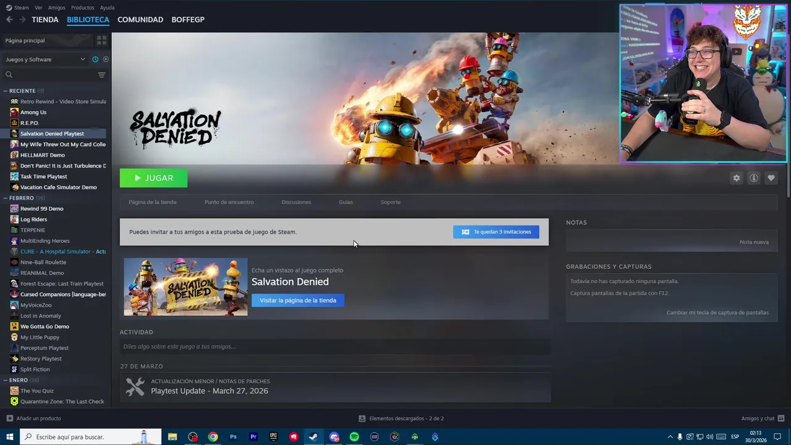Screen dimensions: 791x445
Task: Click the library search magnifier icon
Action: 9,75
